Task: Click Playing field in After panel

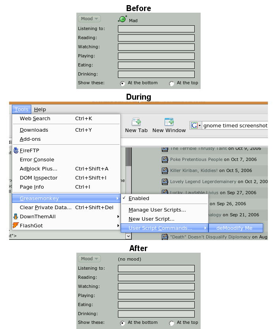Action: pyautogui.click(x=156, y=296)
